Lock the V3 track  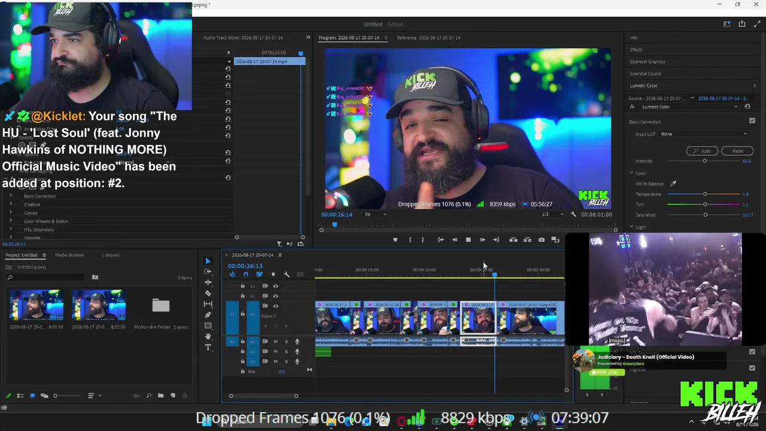(x=242, y=286)
